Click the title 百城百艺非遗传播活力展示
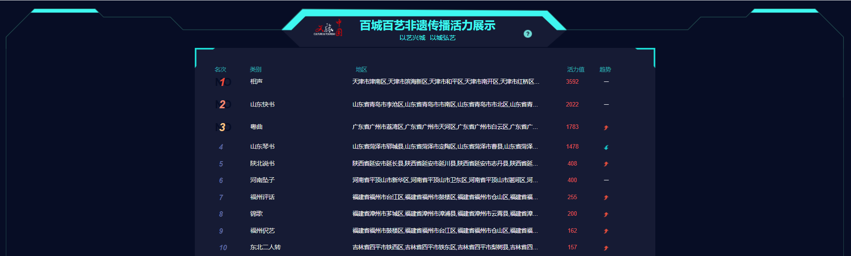The width and height of the screenshot is (851, 256). [427, 26]
